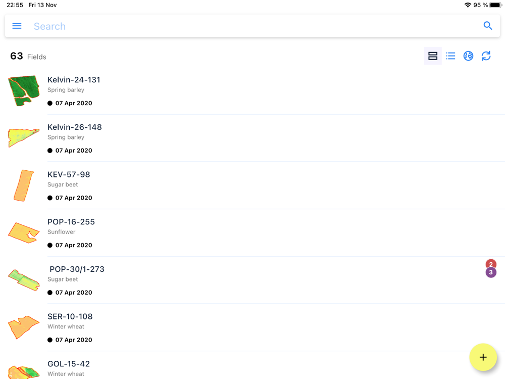This screenshot has height=379, width=505.
Task: Click Sunflower crop label under POP-16-255
Action: pos(61,232)
